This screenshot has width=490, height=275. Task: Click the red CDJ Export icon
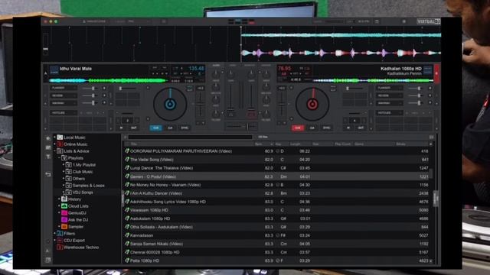tap(60, 240)
